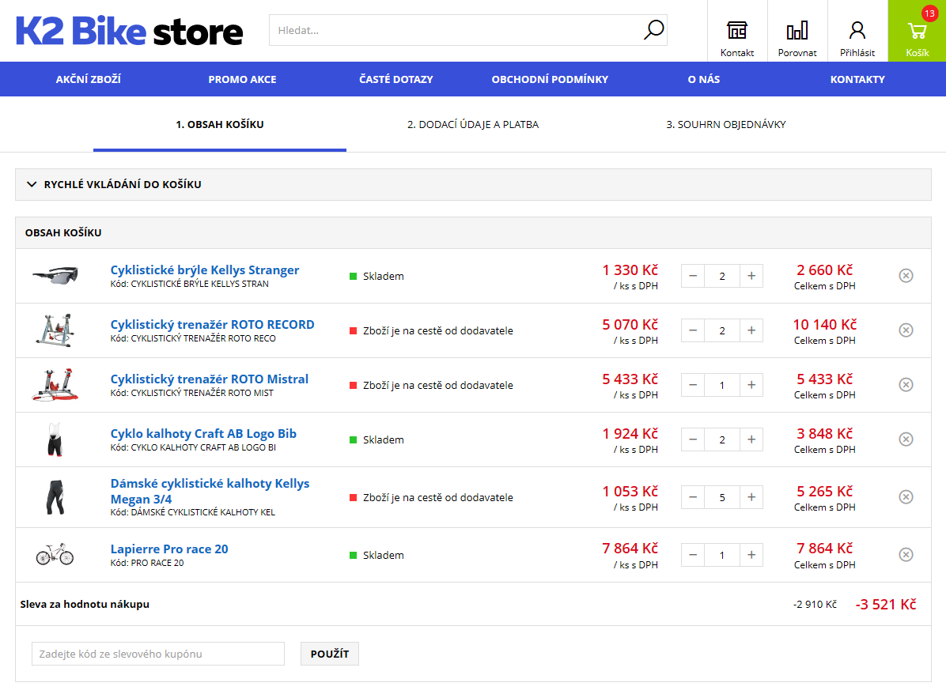946x694 pixels.
Task: Select Obchodní podmínky menu item
Action: point(550,79)
